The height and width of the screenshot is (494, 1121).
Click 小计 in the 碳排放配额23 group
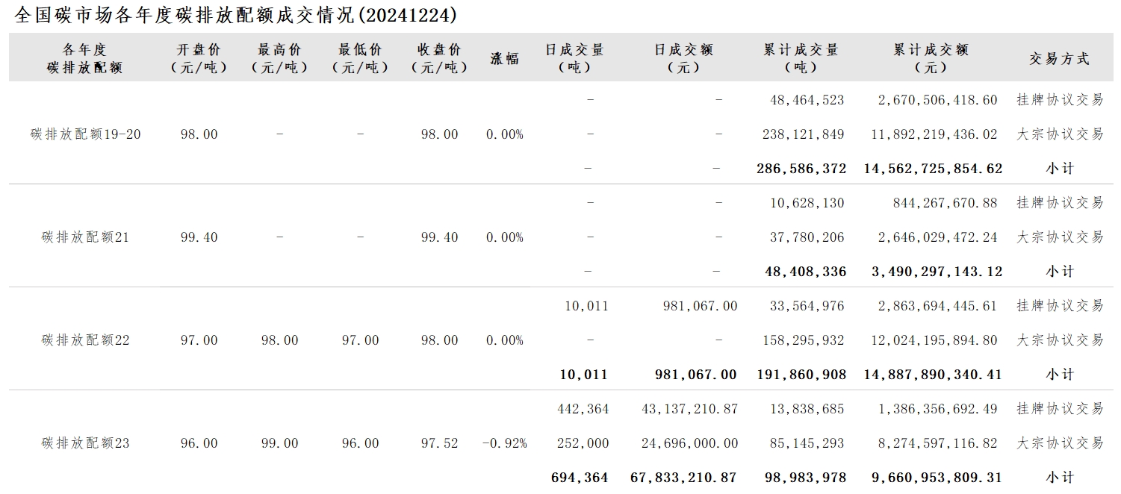(x=1059, y=478)
